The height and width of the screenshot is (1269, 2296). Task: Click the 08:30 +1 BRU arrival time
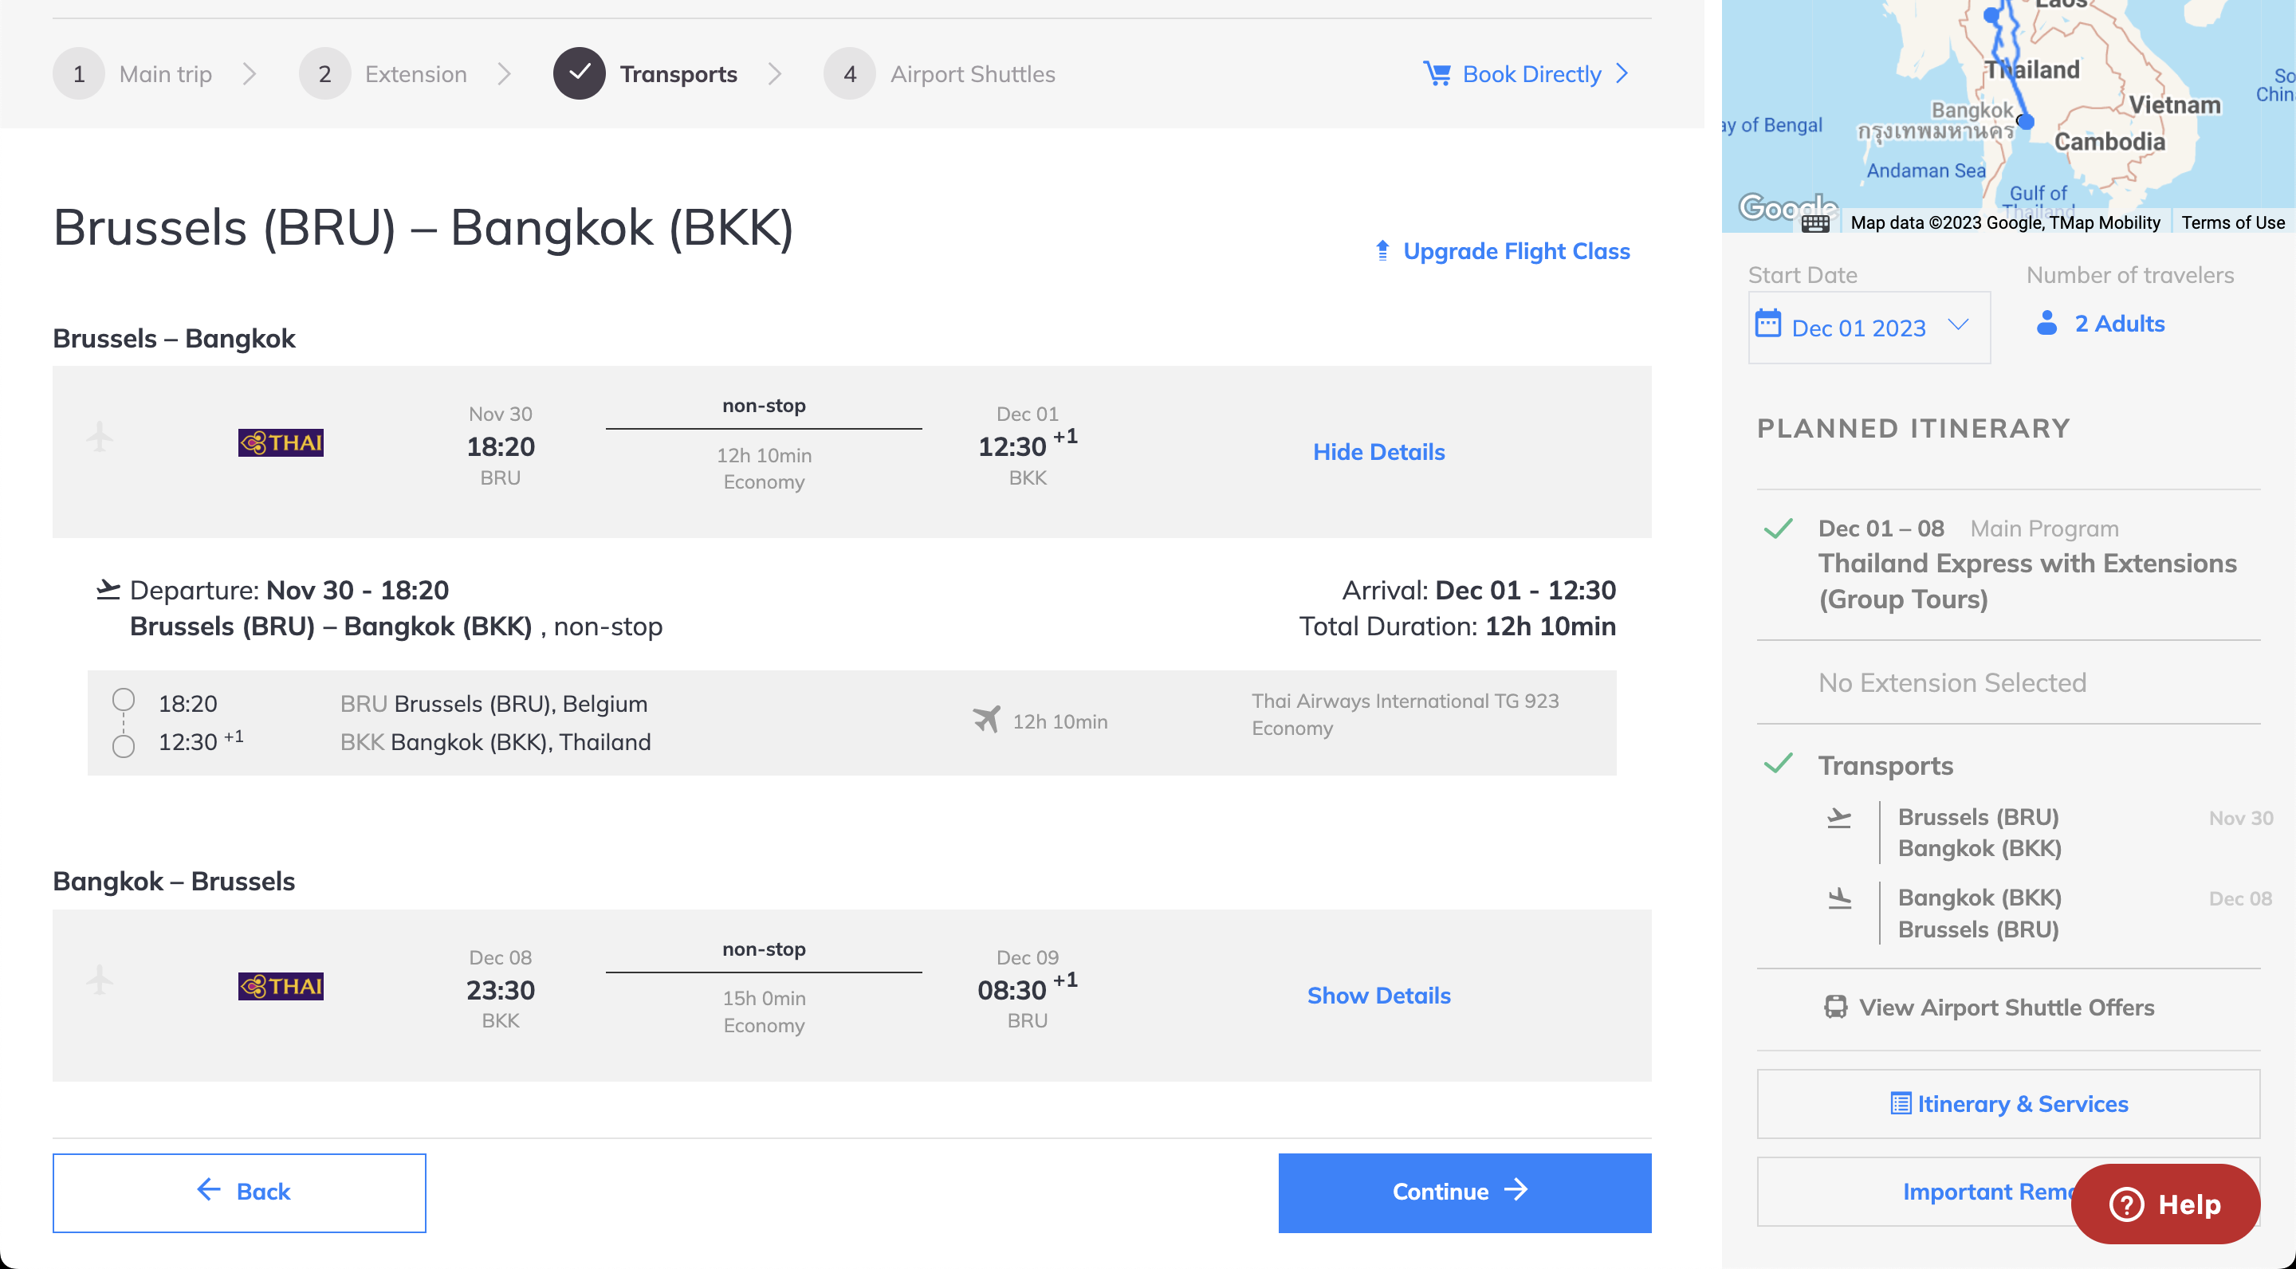[x=1027, y=989]
